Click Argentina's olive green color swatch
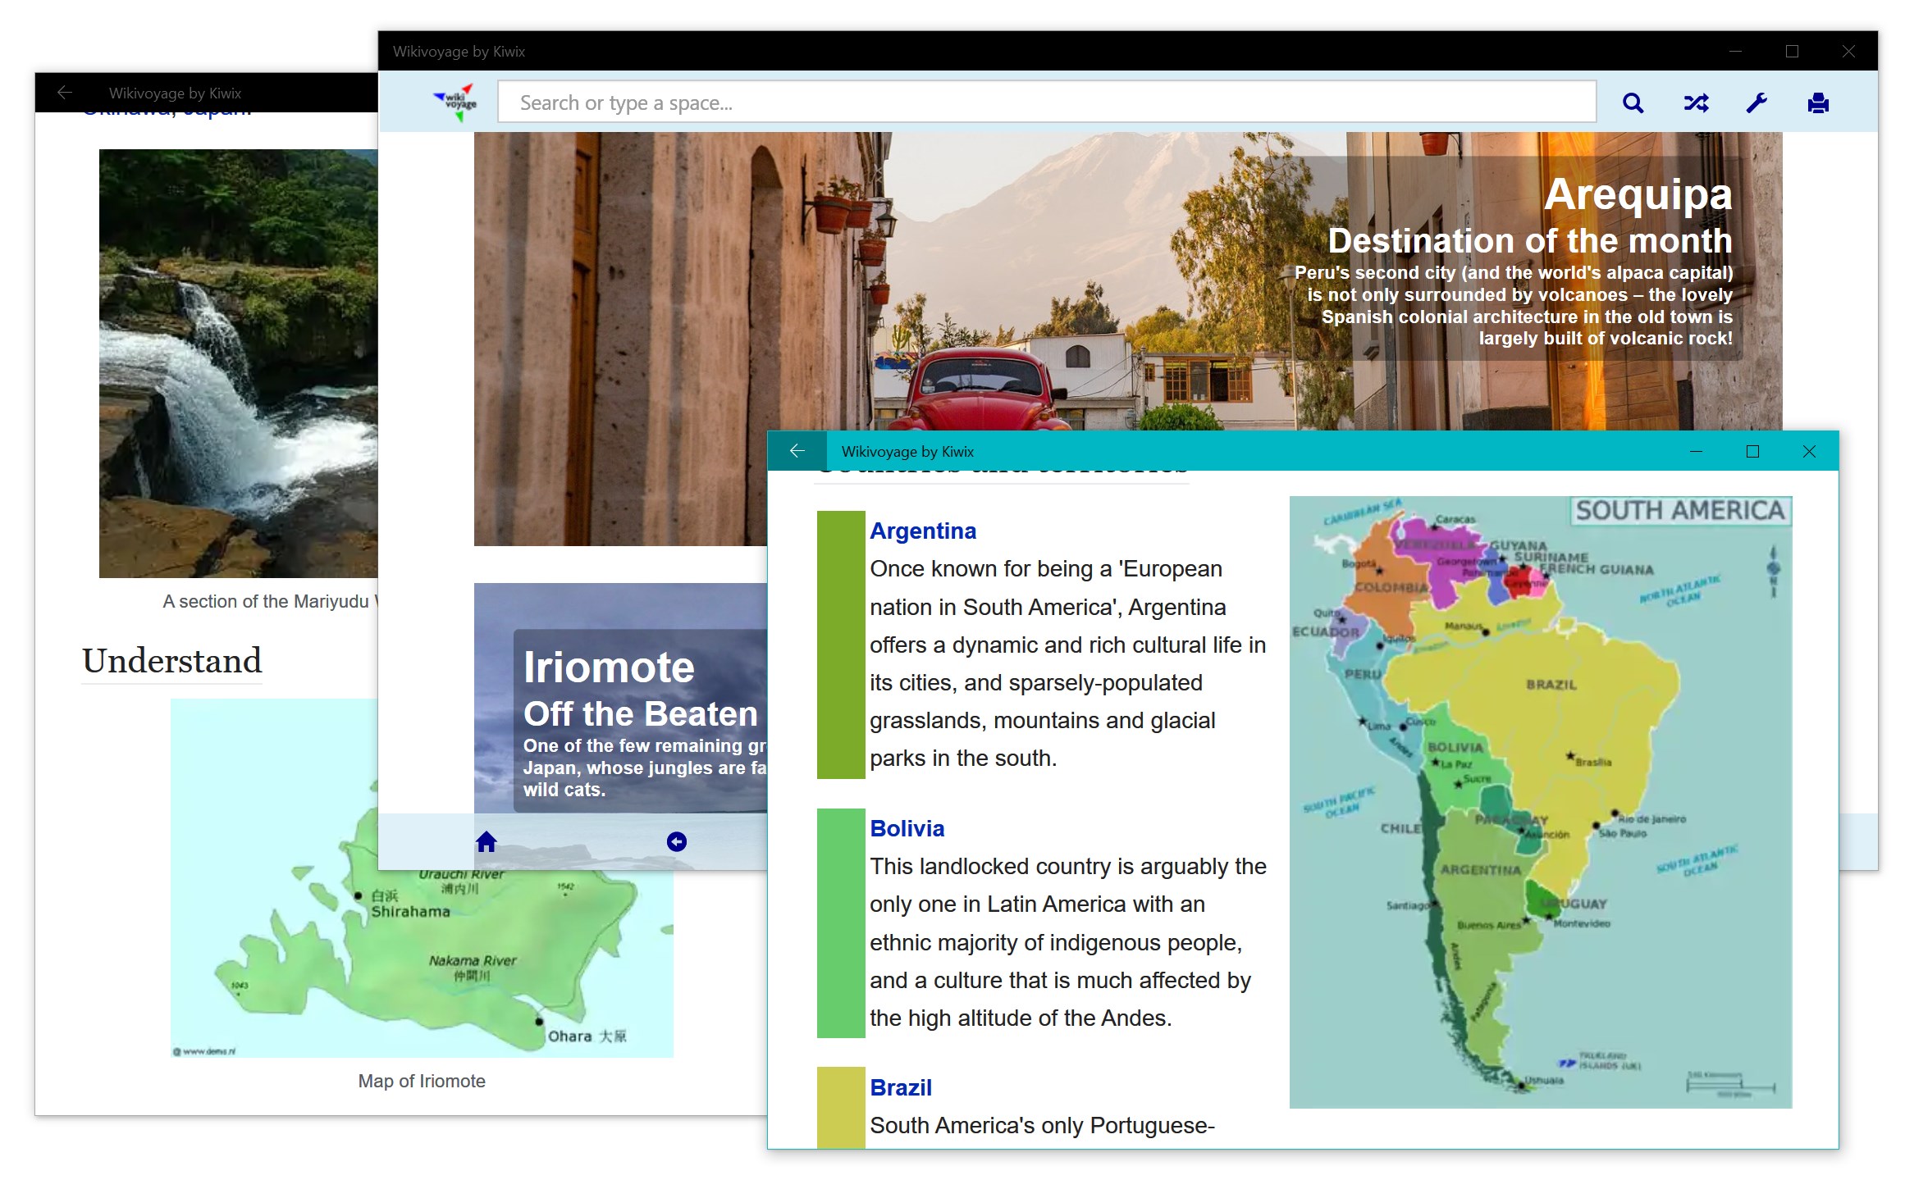The image size is (1905, 1189). [840, 644]
